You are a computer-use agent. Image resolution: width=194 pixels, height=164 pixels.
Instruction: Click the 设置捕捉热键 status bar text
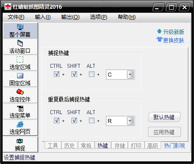(19, 158)
